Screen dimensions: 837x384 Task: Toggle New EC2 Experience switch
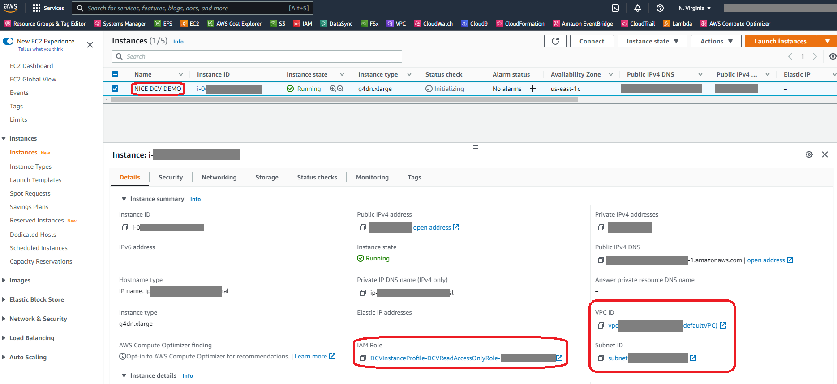(x=8, y=41)
